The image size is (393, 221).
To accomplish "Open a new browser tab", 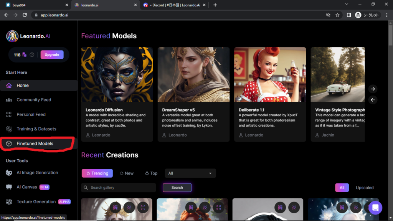I will point(215,5).
